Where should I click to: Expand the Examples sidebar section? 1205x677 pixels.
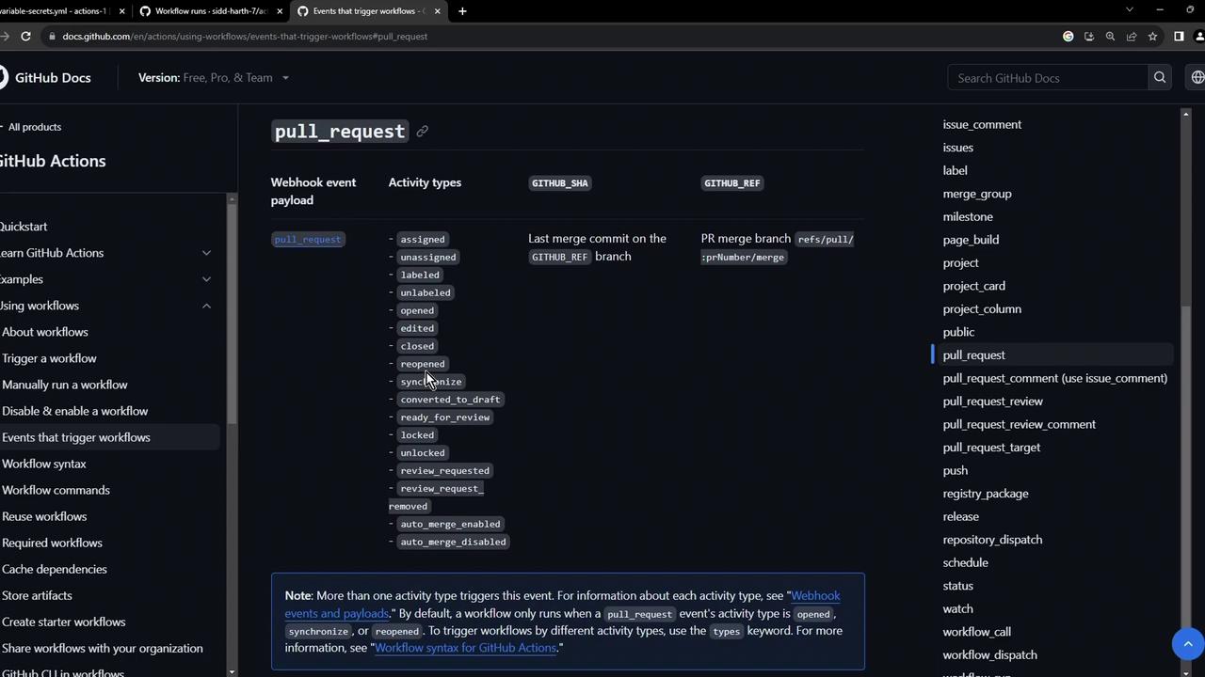206,279
